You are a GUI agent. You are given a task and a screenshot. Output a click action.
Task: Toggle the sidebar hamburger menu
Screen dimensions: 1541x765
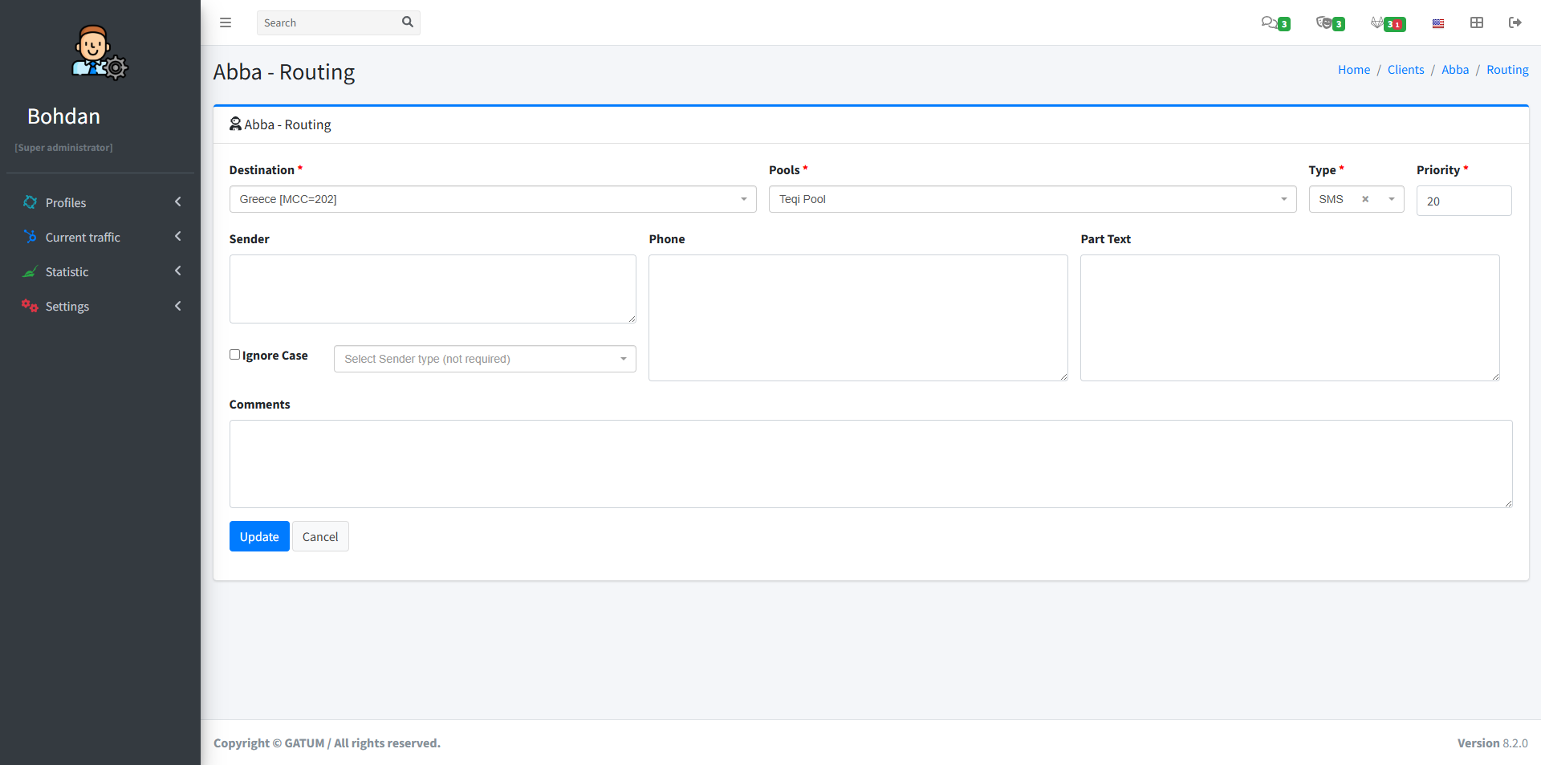tap(226, 22)
